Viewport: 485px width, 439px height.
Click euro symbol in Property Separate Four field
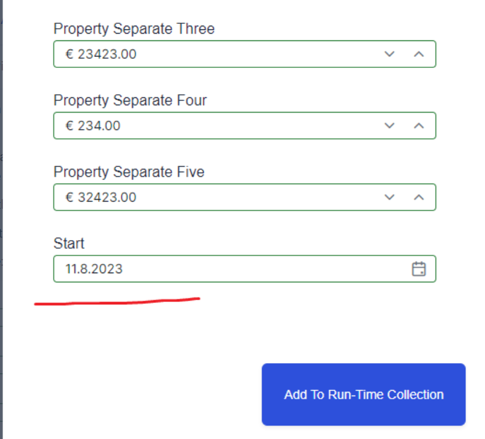click(70, 126)
